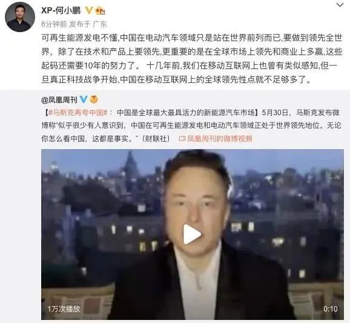Open the post via 8分钟前 timestamp
The image size is (350, 323).
coord(54,24)
